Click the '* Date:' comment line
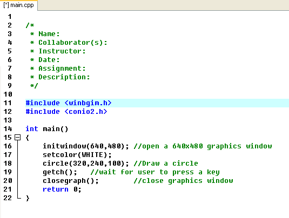Image resolution: width=289 pixels, height=218 pixels. coord(45,60)
